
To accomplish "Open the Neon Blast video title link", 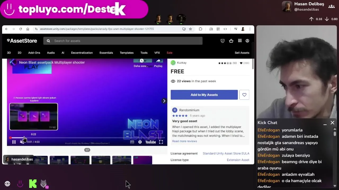I will point(52,63).
